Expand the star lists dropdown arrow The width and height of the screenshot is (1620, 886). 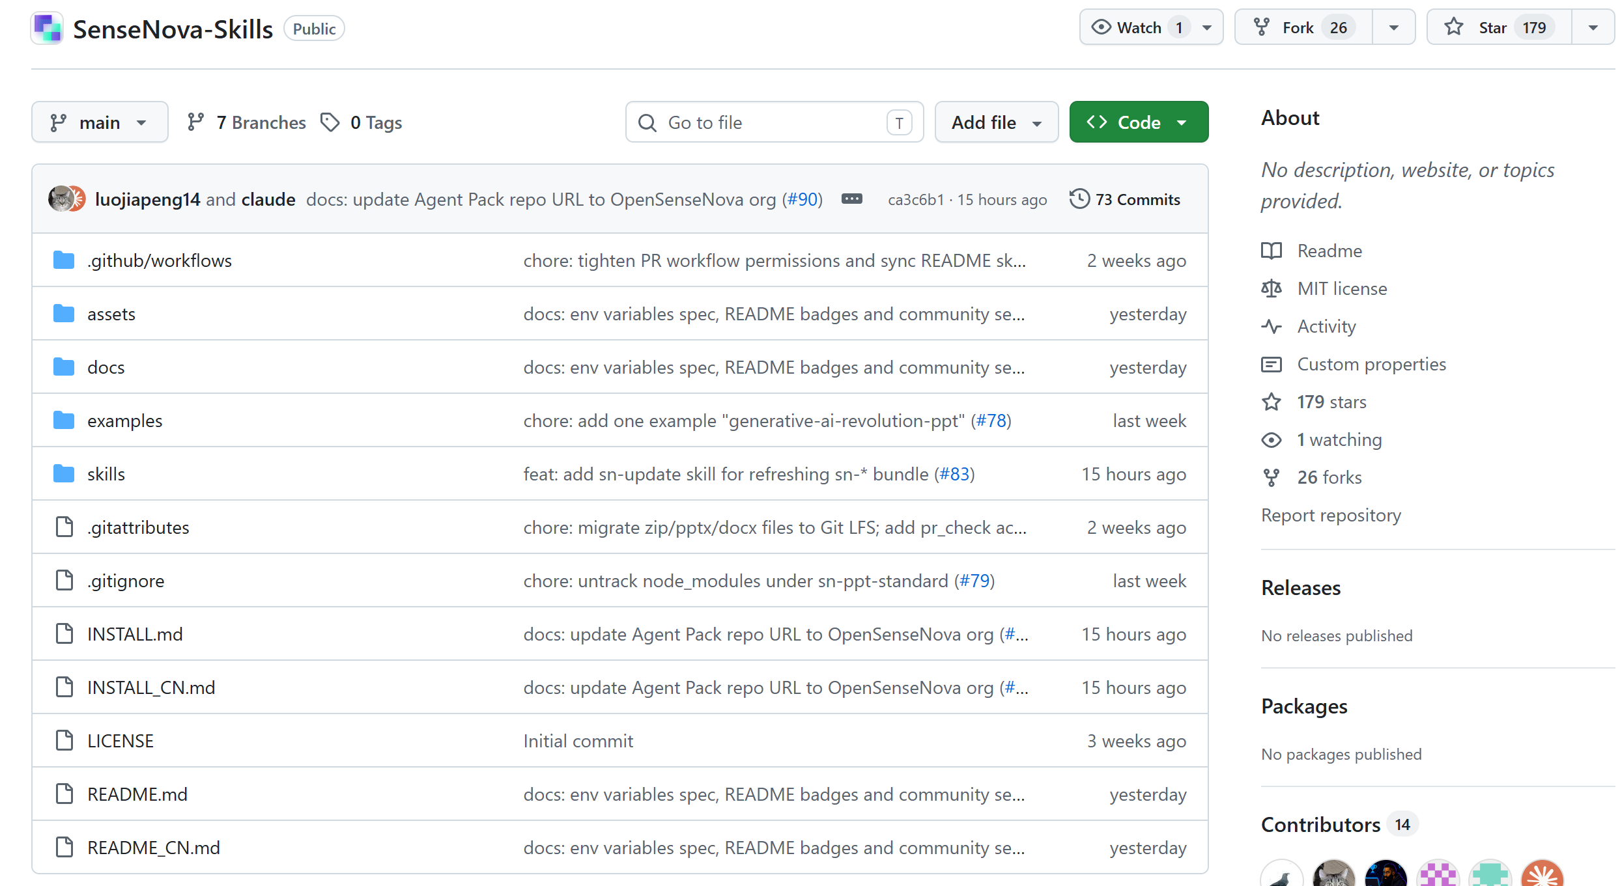point(1593,27)
